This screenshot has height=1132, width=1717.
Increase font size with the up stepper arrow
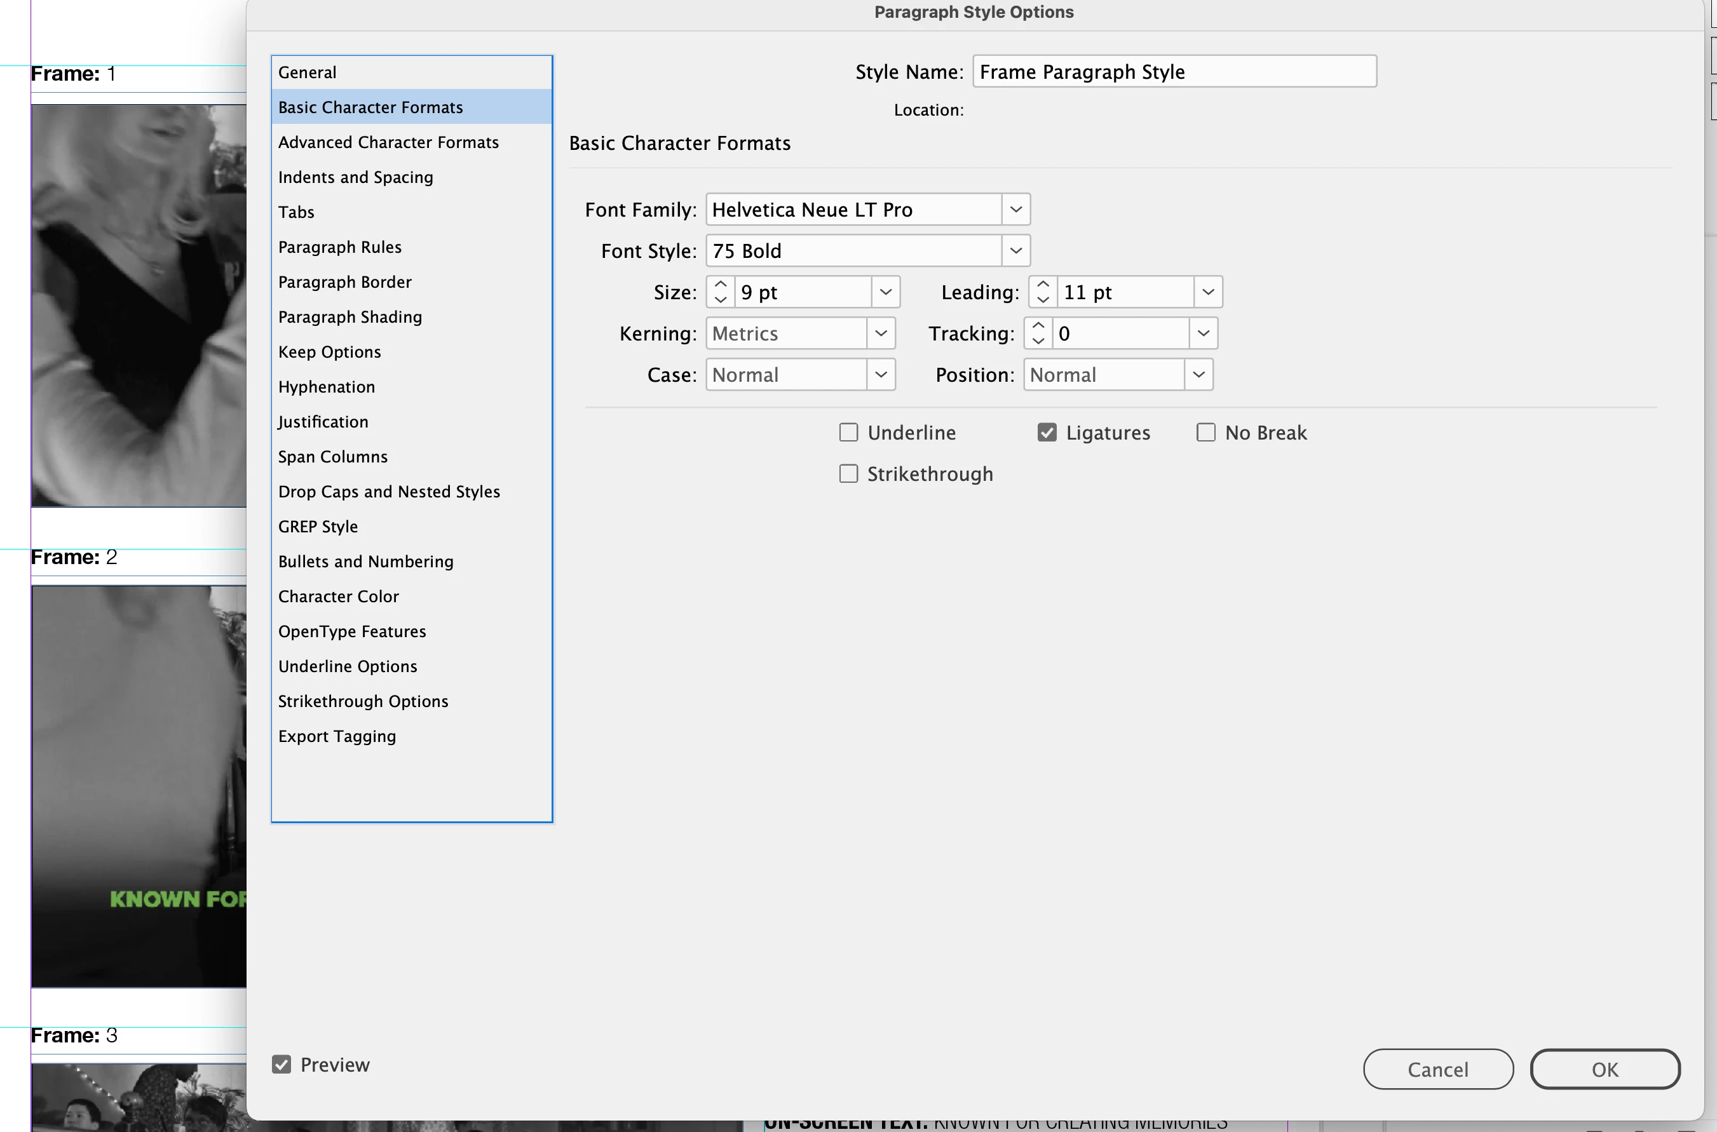tap(720, 285)
